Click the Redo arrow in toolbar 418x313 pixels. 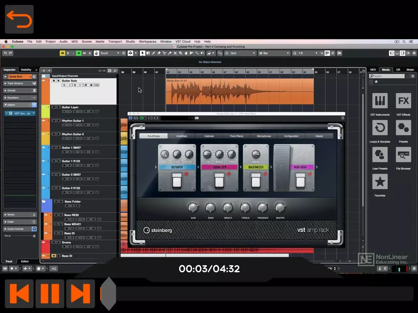click(x=10, y=53)
